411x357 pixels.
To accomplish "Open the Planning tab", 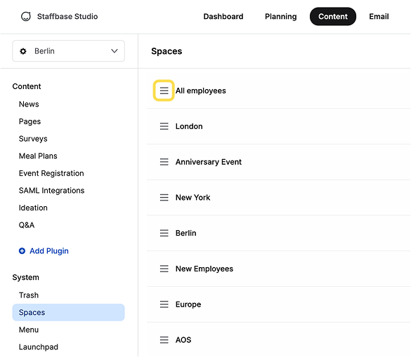I will click(x=281, y=17).
